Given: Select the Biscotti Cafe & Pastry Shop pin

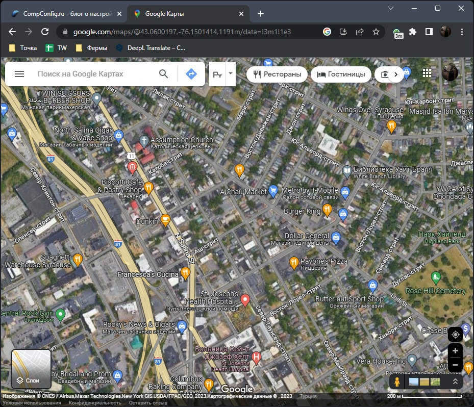Looking at the screenshot, I should tap(148, 188).
